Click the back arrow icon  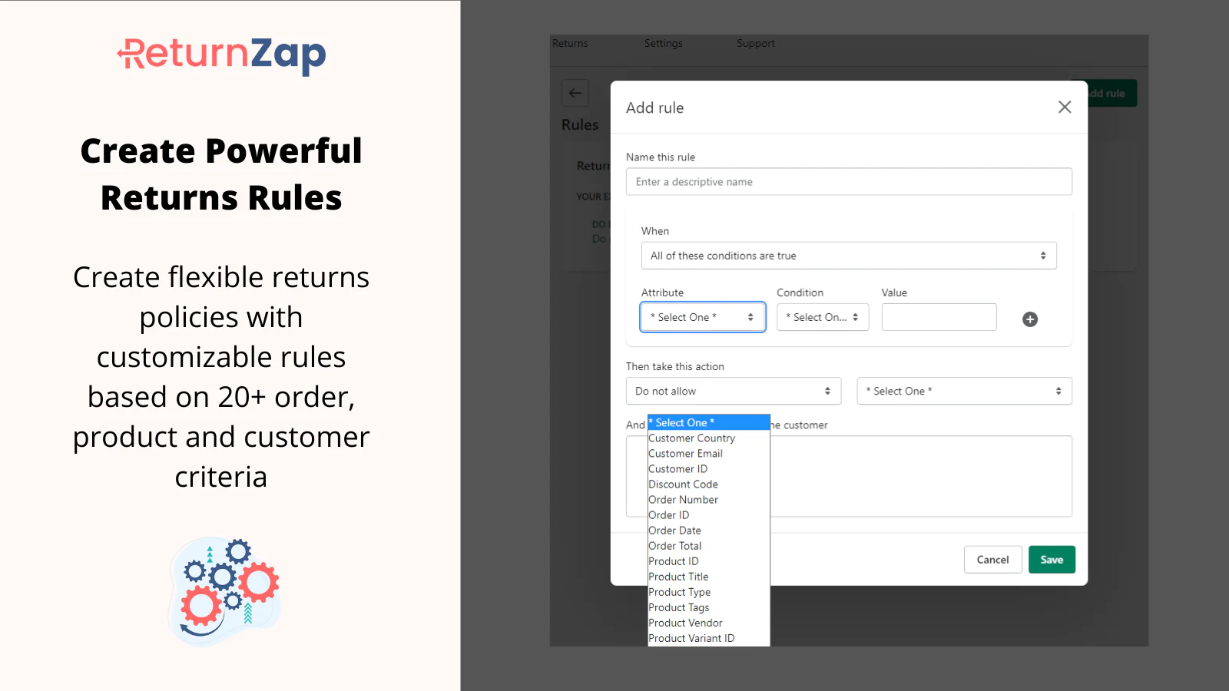tap(575, 93)
